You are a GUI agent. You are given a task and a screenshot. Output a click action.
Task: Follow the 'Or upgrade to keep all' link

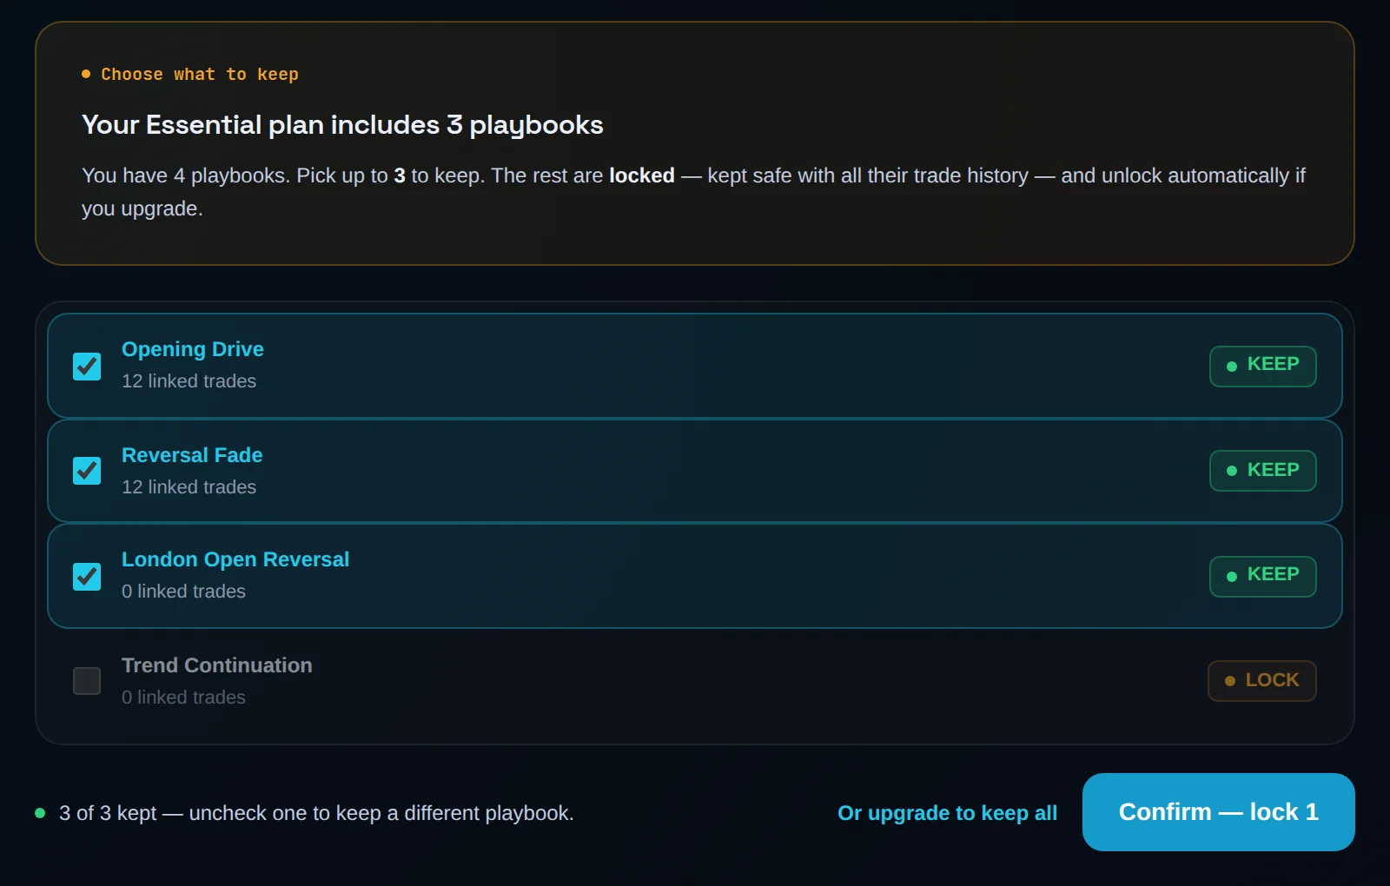pyautogui.click(x=947, y=813)
